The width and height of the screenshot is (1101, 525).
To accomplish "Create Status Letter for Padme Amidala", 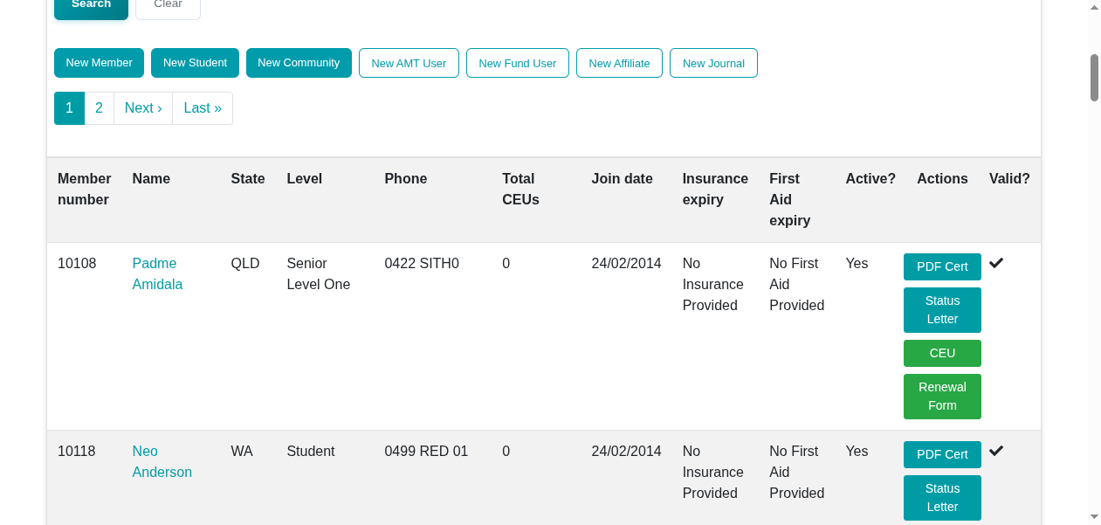I will (942, 309).
